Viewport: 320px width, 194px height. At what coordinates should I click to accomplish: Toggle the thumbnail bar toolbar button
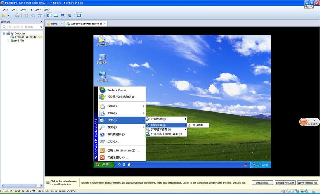click(x=56, y=15)
